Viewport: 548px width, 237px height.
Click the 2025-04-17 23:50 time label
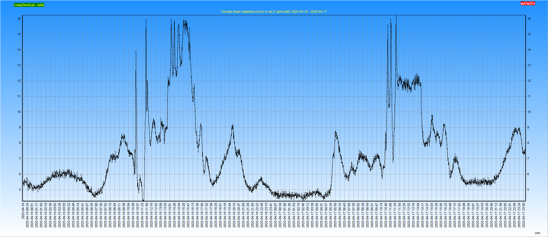[x=524, y=215]
